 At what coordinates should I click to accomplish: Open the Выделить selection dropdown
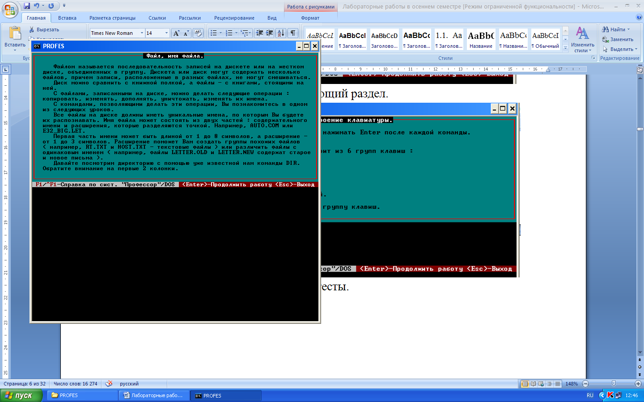pos(620,49)
